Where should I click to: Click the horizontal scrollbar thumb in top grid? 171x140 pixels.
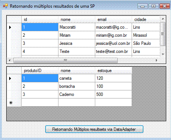pyautogui.click(x=65, y=60)
